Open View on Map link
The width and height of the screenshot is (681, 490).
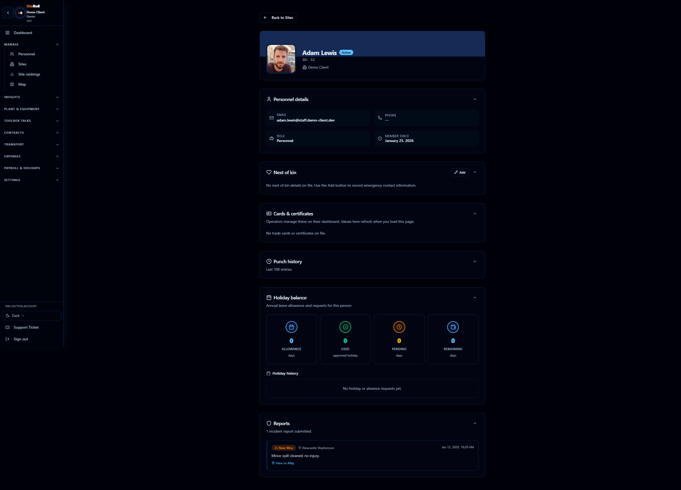(x=284, y=463)
